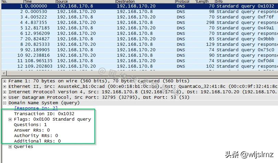The width and height of the screenshot is (278, 163).
Task: Select packet 1 with query 0x1032
Action: pos(140,6)
